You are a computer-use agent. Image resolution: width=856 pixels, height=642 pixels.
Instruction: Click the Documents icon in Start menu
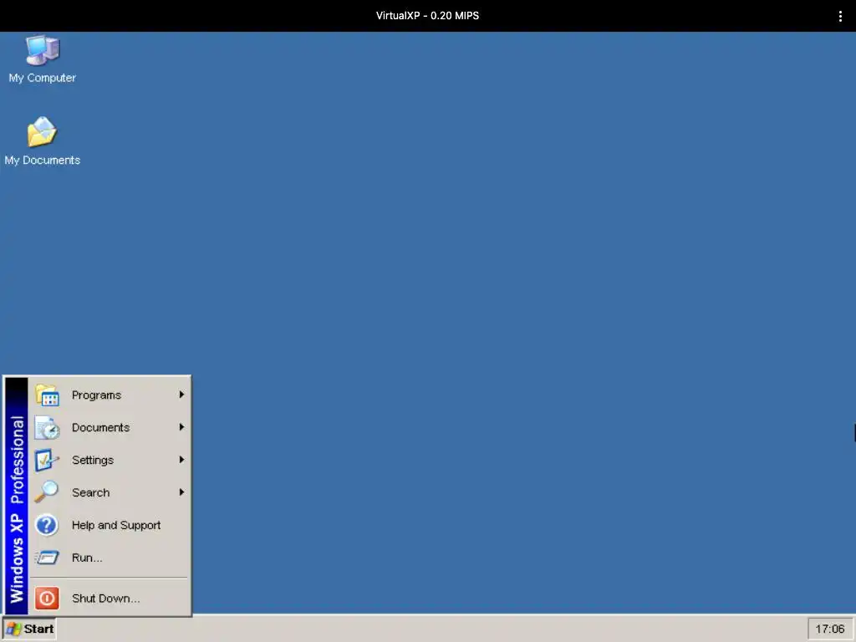pyautogui.click(x=47, y=427)
